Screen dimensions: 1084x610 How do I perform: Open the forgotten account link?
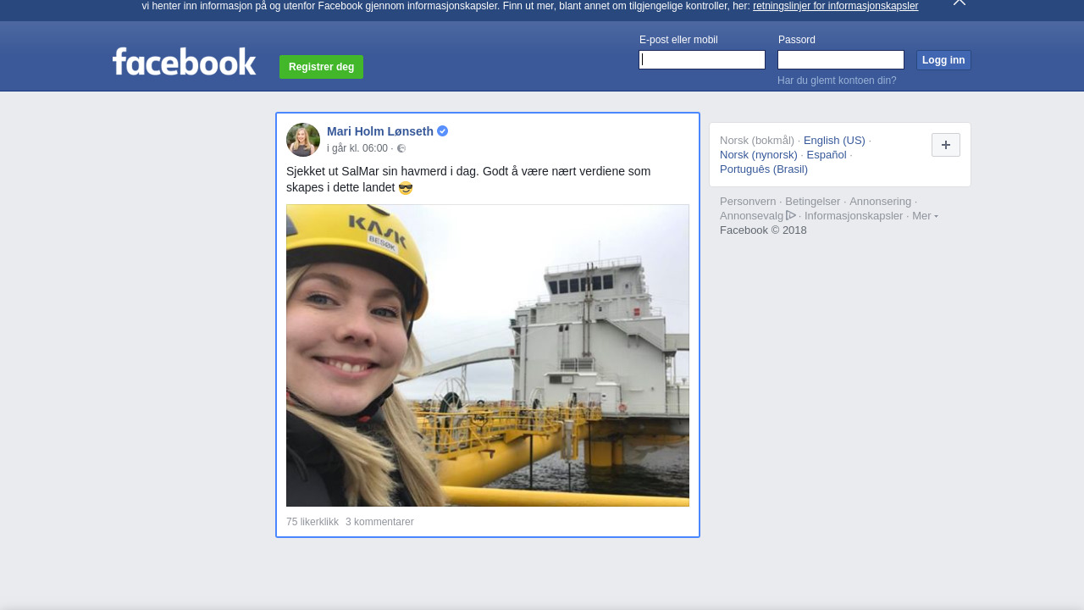click(x=837, y=80)
